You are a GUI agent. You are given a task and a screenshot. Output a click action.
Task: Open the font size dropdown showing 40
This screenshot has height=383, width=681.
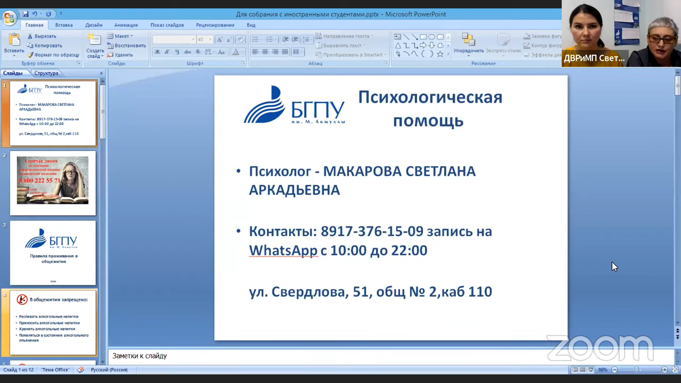tap(210, 39)
